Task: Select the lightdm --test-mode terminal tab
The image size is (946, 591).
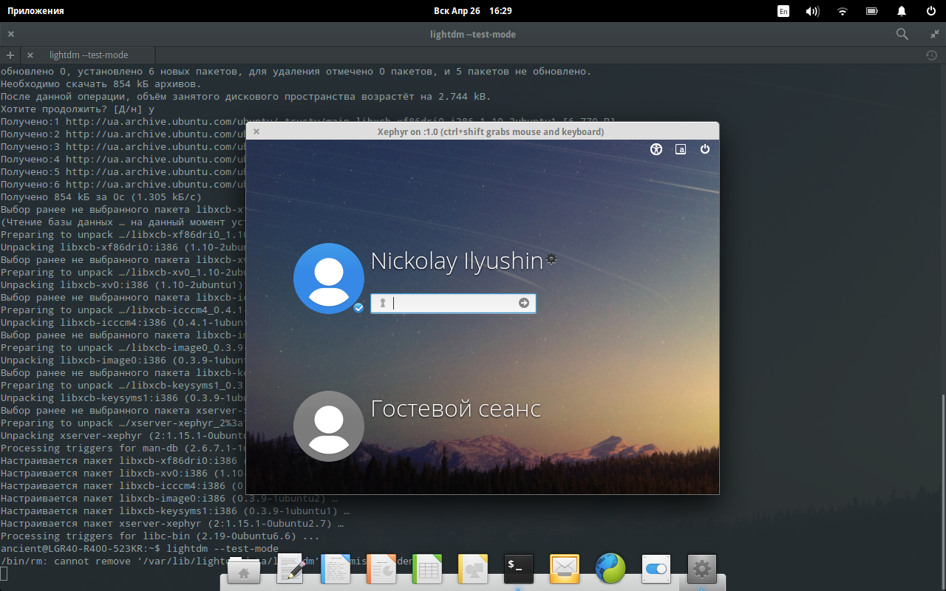Action: click(x=89, y=55)
